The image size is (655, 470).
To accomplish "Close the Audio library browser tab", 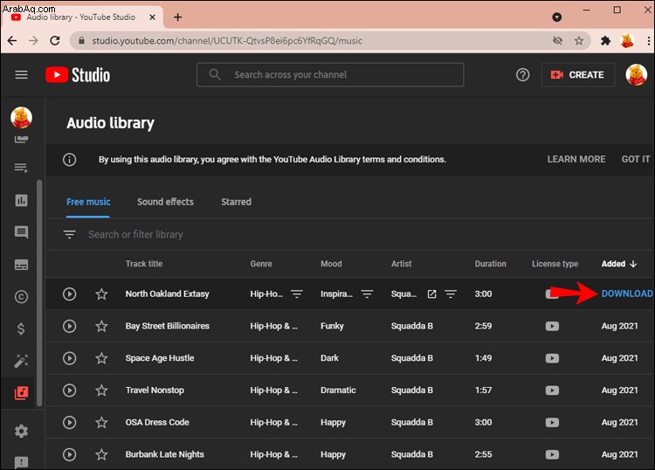I will (153, 17).
